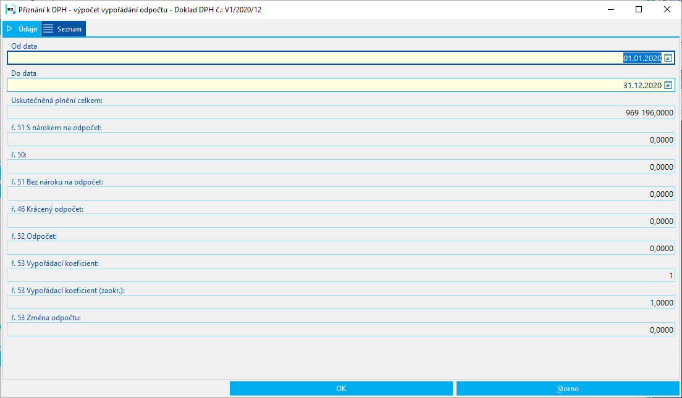Open calendar picker for Do data field
Screen dimensions: 682x398
668,85
